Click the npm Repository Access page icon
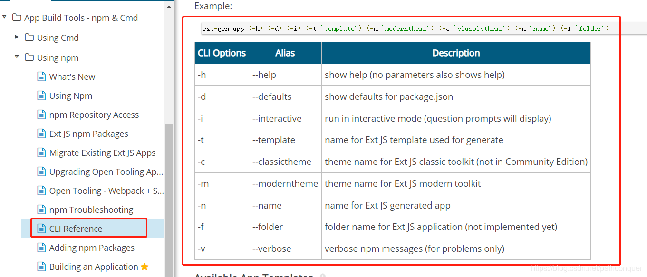Viewport: 647px width, 277px height. click(41, 115)
